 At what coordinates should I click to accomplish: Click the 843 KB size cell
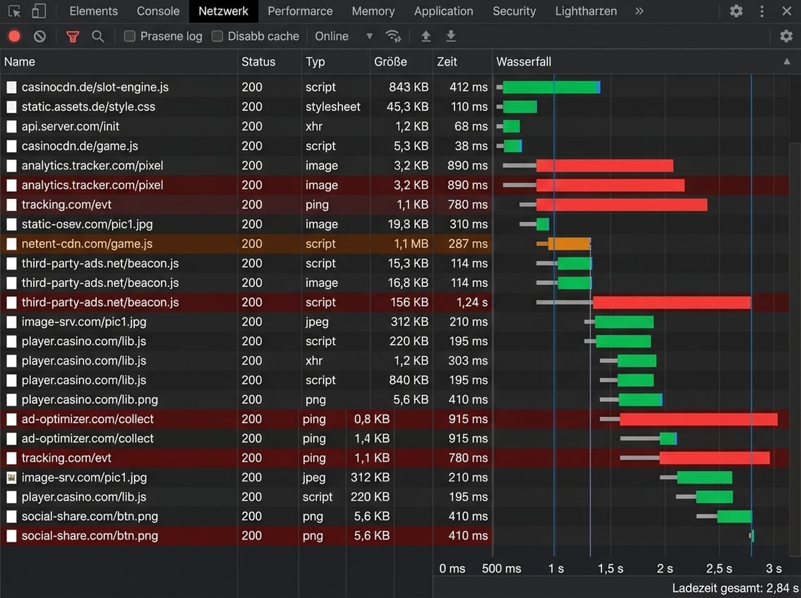pos(409,87)
